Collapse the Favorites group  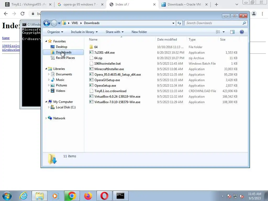46,41
